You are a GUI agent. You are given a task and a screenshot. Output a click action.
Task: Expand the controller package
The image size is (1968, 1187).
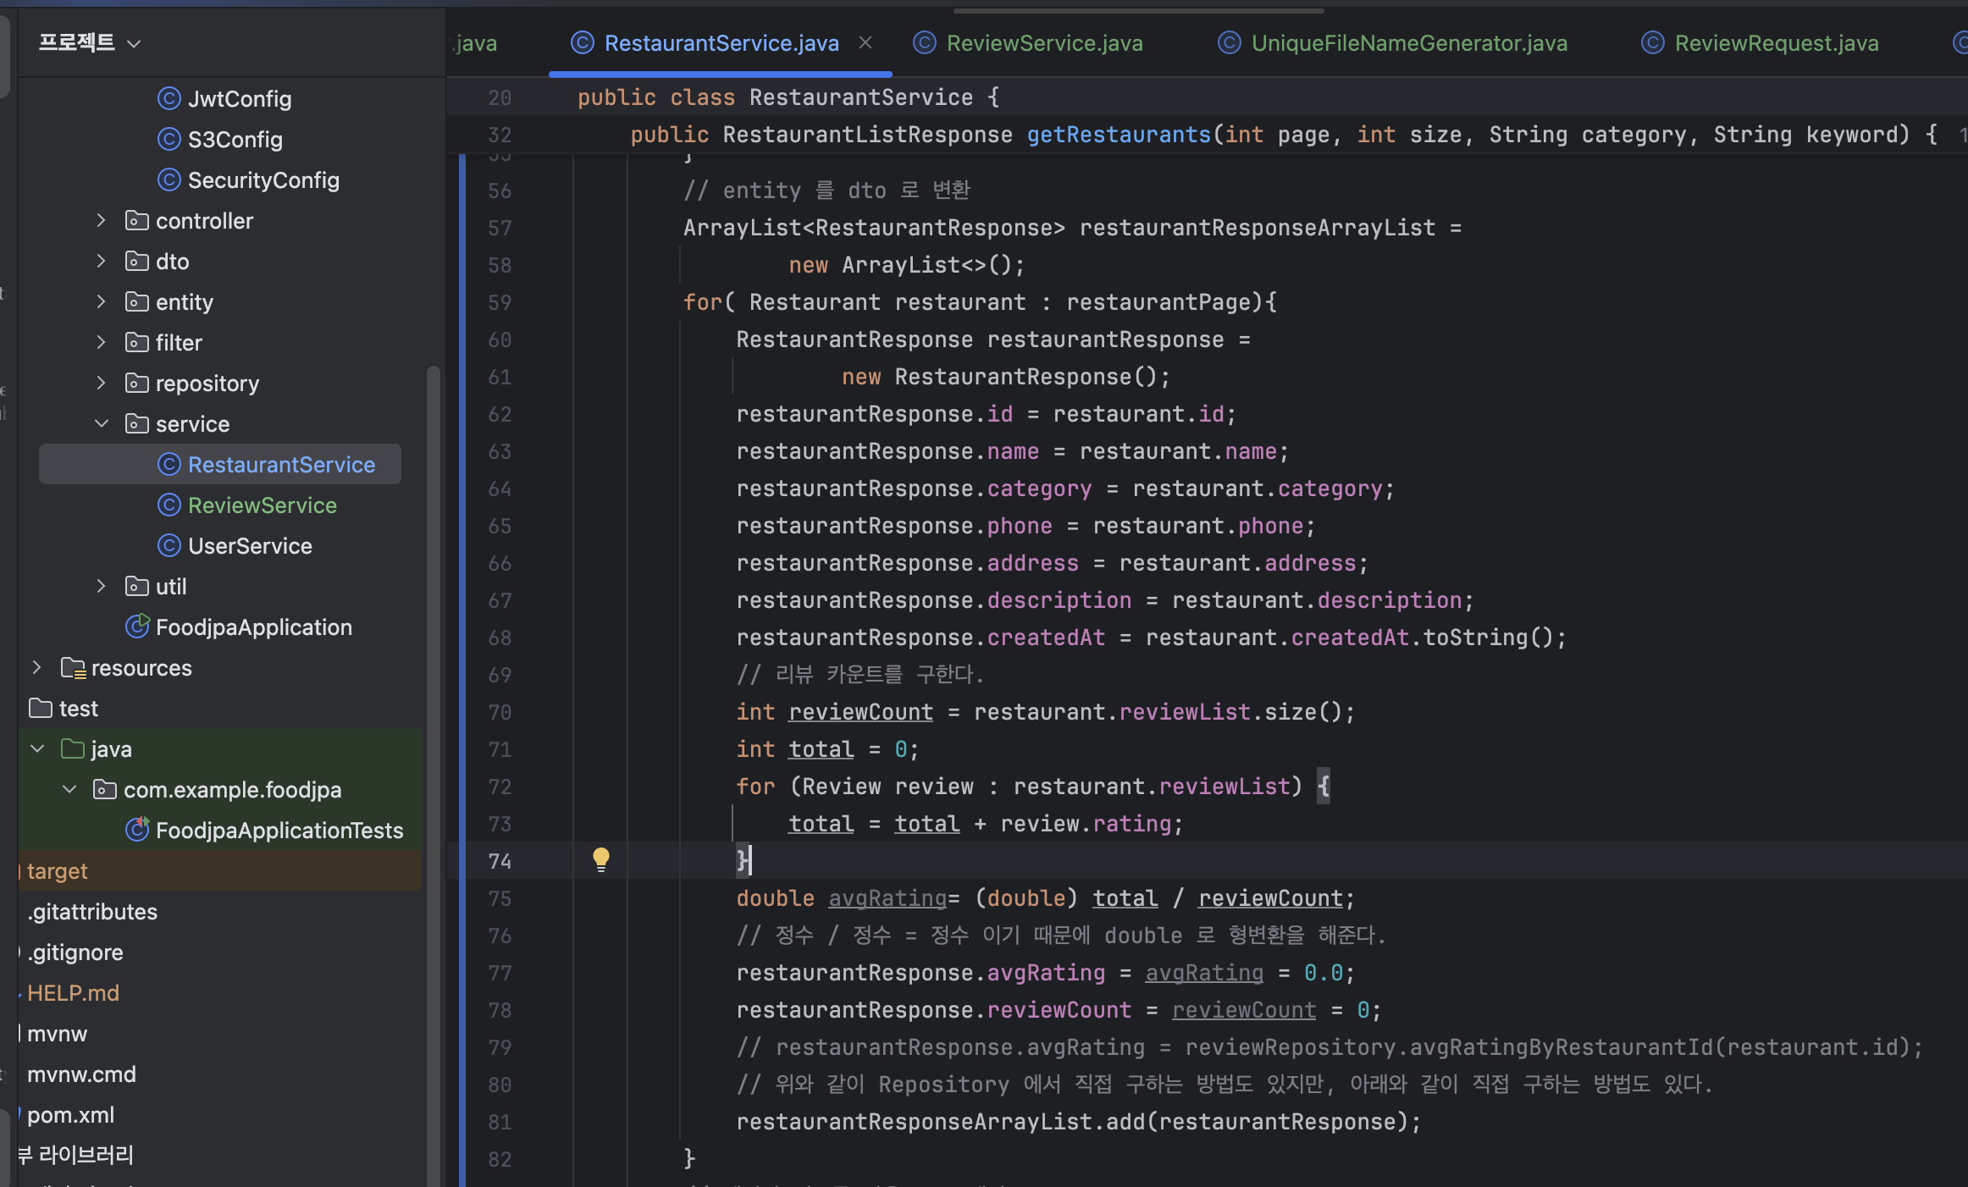pos(101,221)
